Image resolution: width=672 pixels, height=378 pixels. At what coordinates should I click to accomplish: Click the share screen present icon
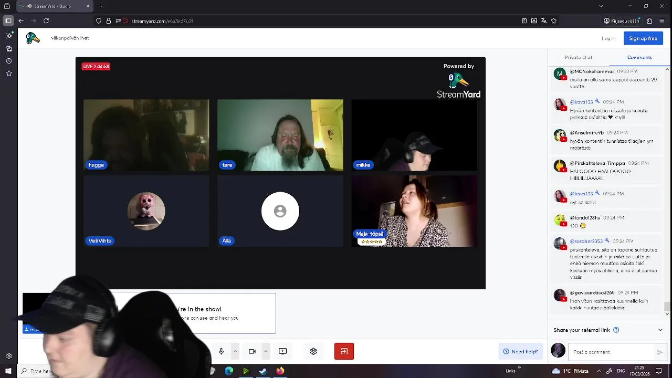pos(282,351)
